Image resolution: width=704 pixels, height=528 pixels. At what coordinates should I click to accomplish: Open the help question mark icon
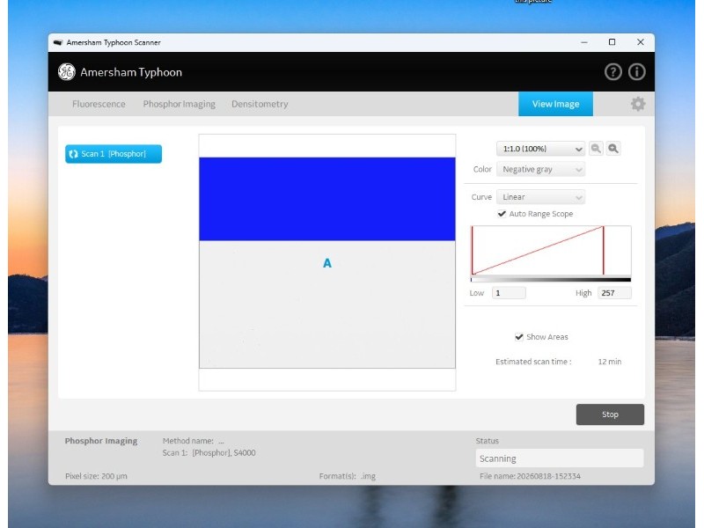[x=612, y=72]
